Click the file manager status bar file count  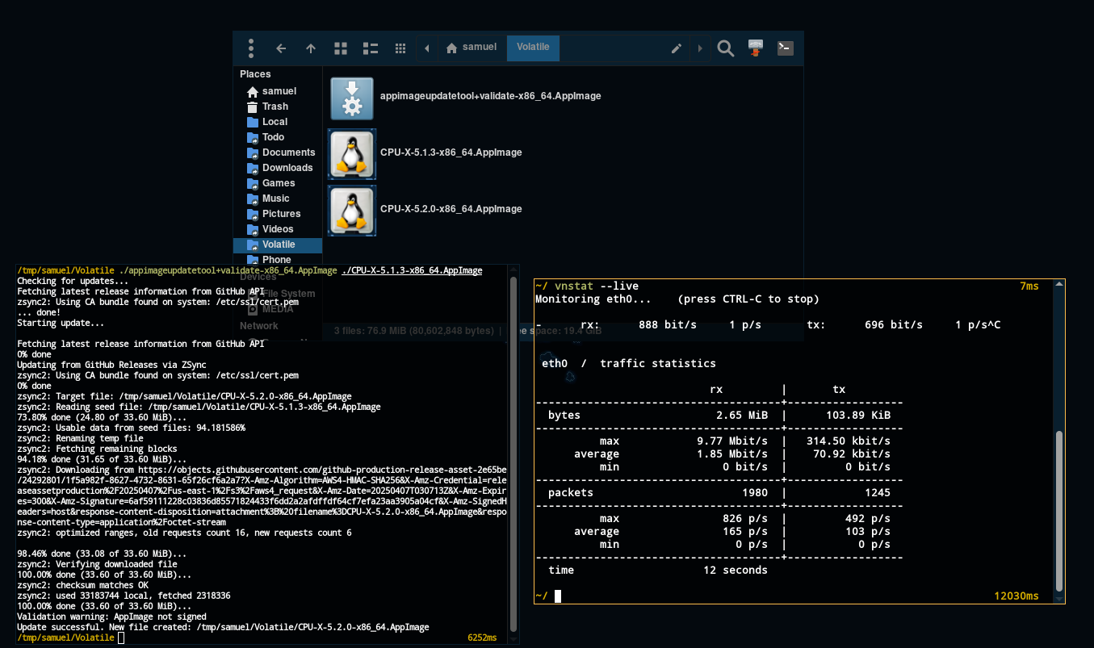413,331
